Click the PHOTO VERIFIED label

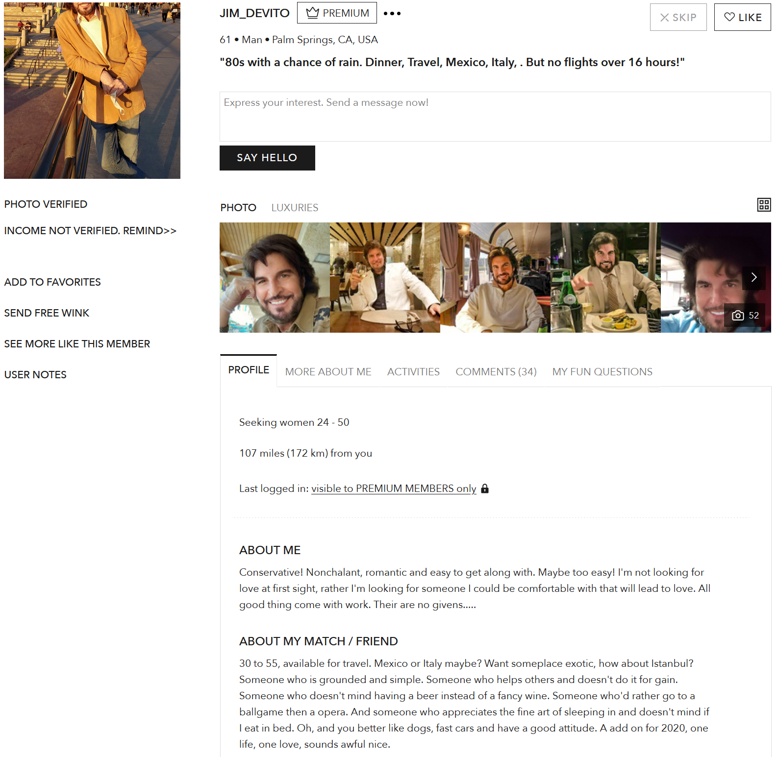[x=46, y=204]
